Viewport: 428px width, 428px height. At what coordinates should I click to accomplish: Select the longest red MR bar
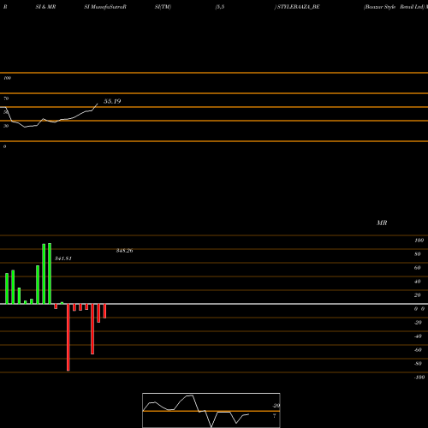[68, 337]
